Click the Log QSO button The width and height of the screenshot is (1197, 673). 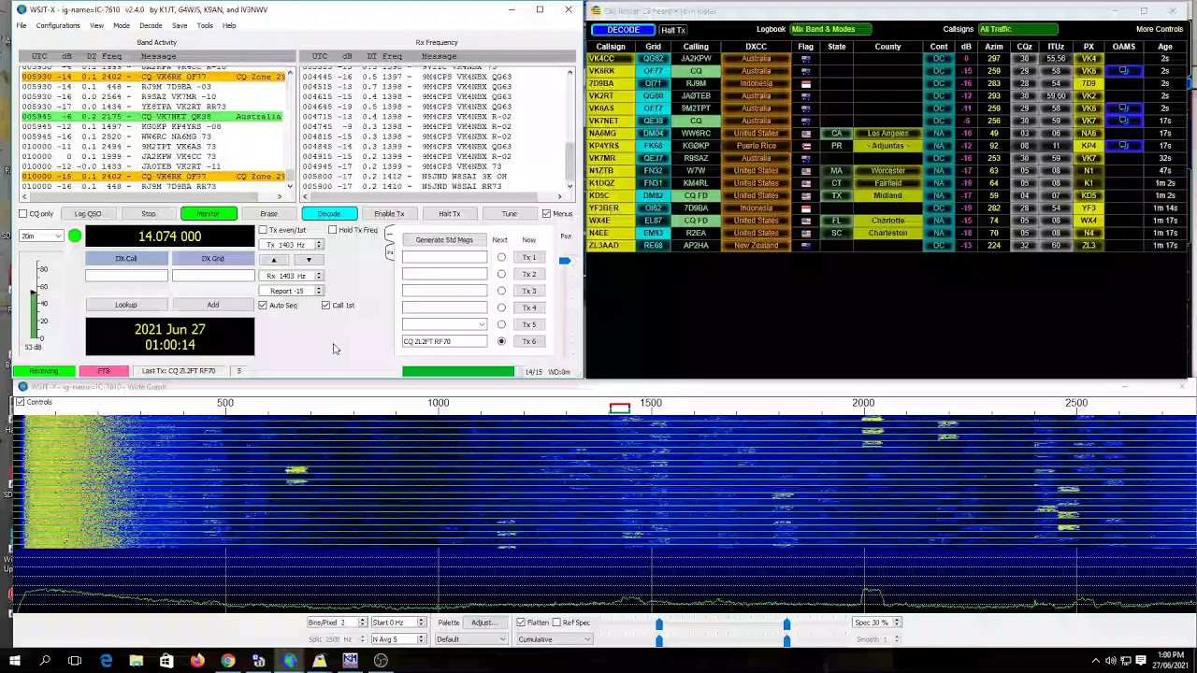pos(88,214)
